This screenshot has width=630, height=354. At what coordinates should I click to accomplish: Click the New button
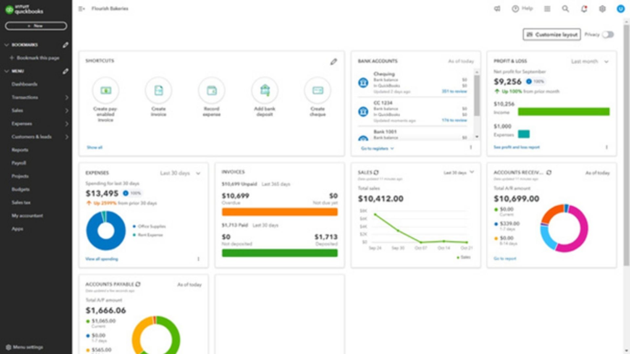click(36, 26)
